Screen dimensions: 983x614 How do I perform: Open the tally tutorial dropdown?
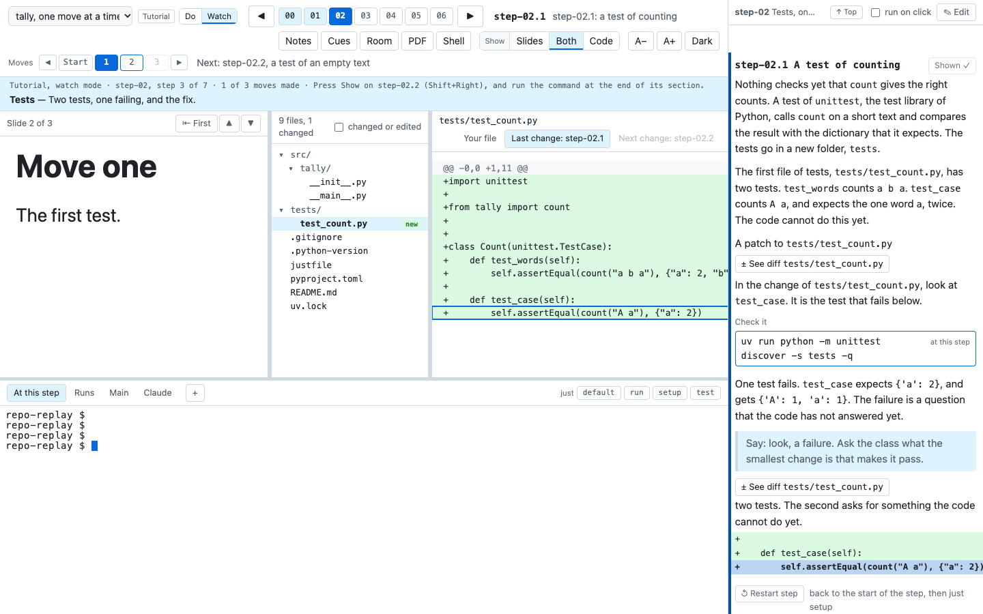coord(70,16)
